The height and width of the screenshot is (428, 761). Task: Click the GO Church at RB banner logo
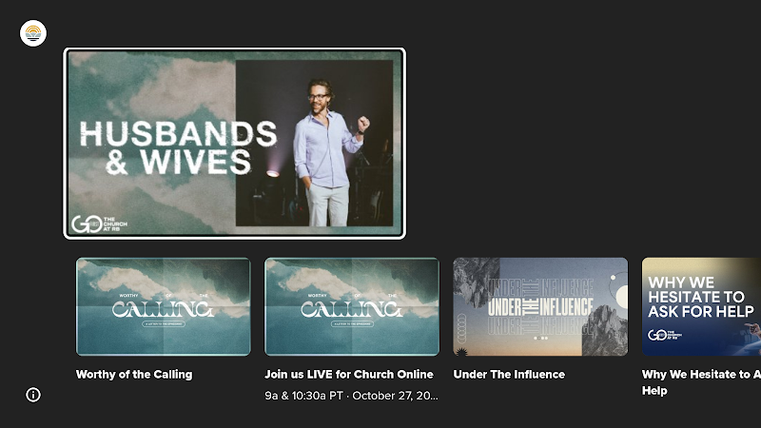point(99,224)
